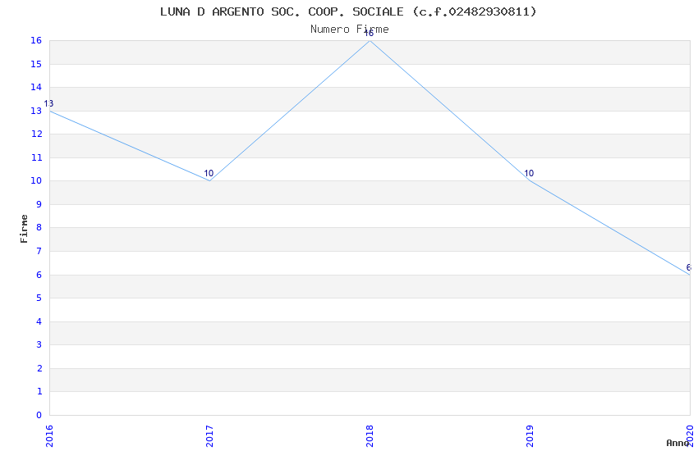Click the y-axis tick label 10
The width and height of the screenshot is (698, 451).
click(36, 181)
